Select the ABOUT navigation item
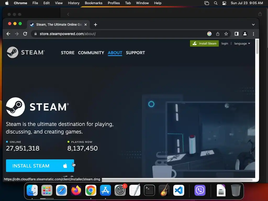Viewport: 268px width, 201px height. pyautogui.click(x=115, y=53)
